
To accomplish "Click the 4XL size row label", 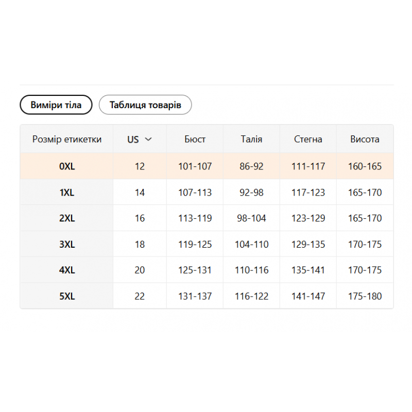I will coord(67,270).
